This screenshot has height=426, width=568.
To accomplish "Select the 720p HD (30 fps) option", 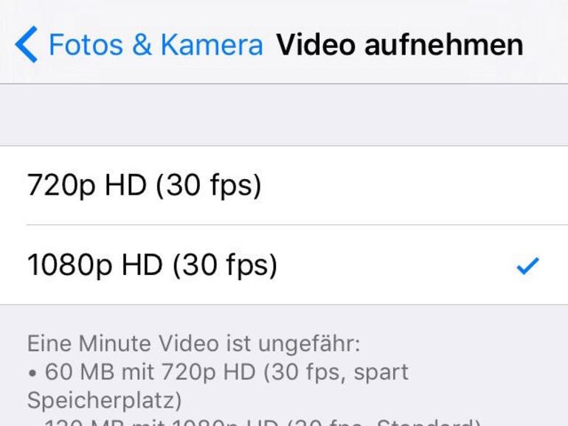I will coord(284,185).
